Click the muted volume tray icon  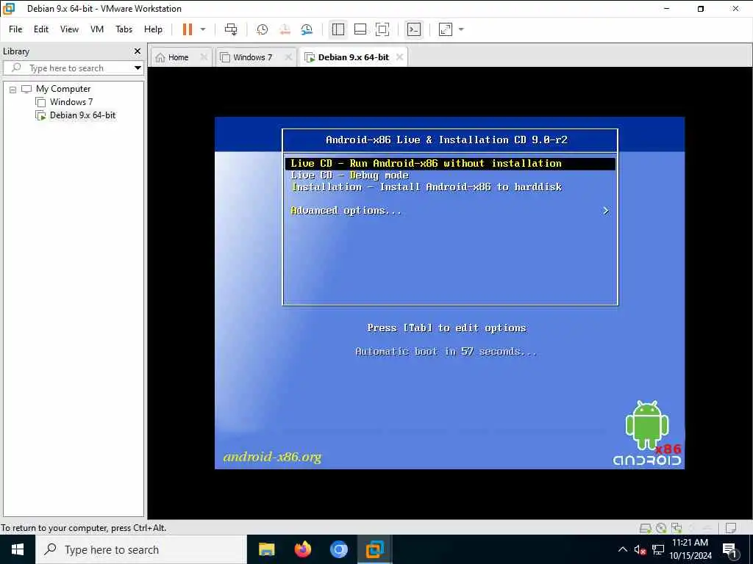640,549
